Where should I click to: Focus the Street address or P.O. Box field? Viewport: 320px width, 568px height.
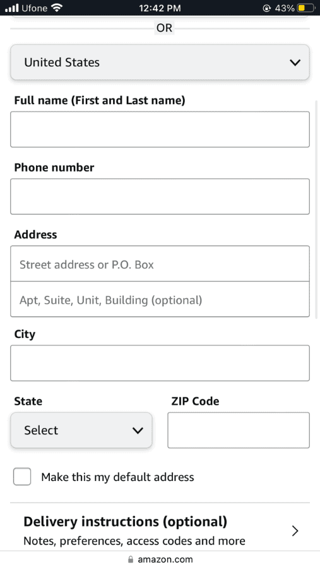pos(160,264)
